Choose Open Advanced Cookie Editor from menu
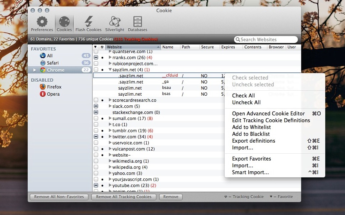 (268, 114)
